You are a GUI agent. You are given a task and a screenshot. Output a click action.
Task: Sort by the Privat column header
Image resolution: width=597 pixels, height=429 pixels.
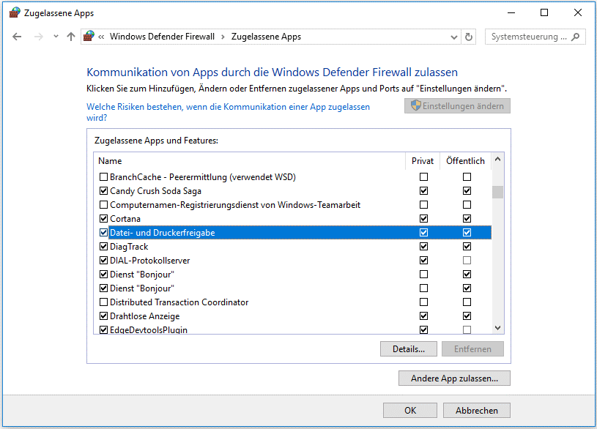tap(423, 161)
